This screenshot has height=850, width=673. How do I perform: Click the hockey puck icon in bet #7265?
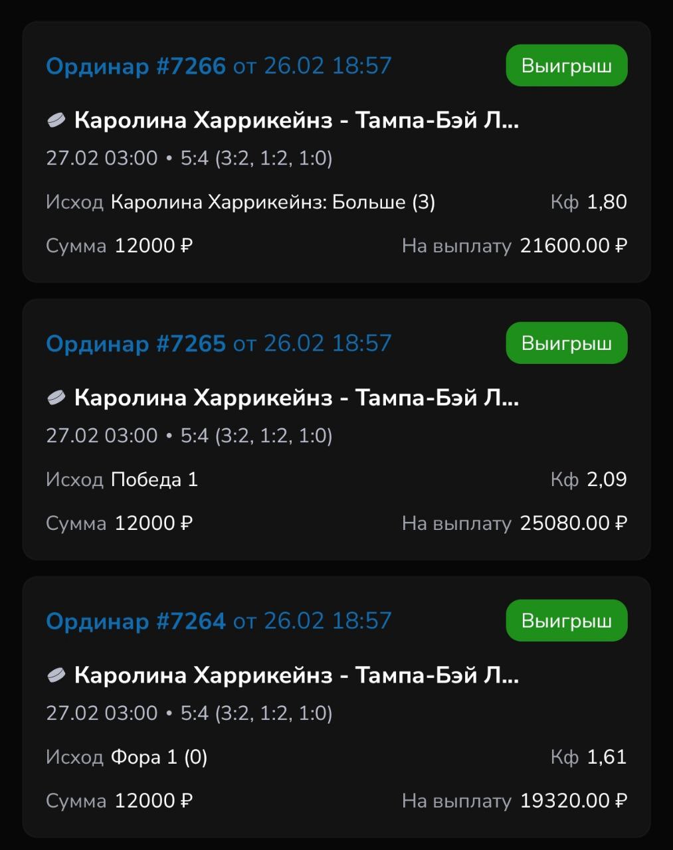pyautogui.click(x=56, y=398)
